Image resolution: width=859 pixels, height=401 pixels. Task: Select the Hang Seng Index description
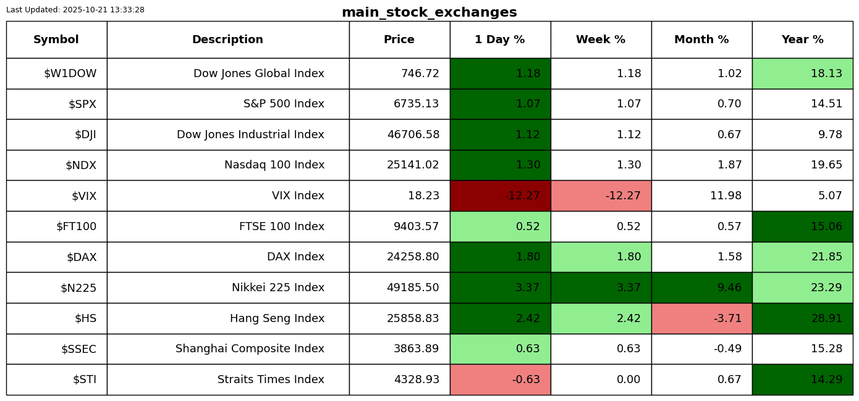277,318
